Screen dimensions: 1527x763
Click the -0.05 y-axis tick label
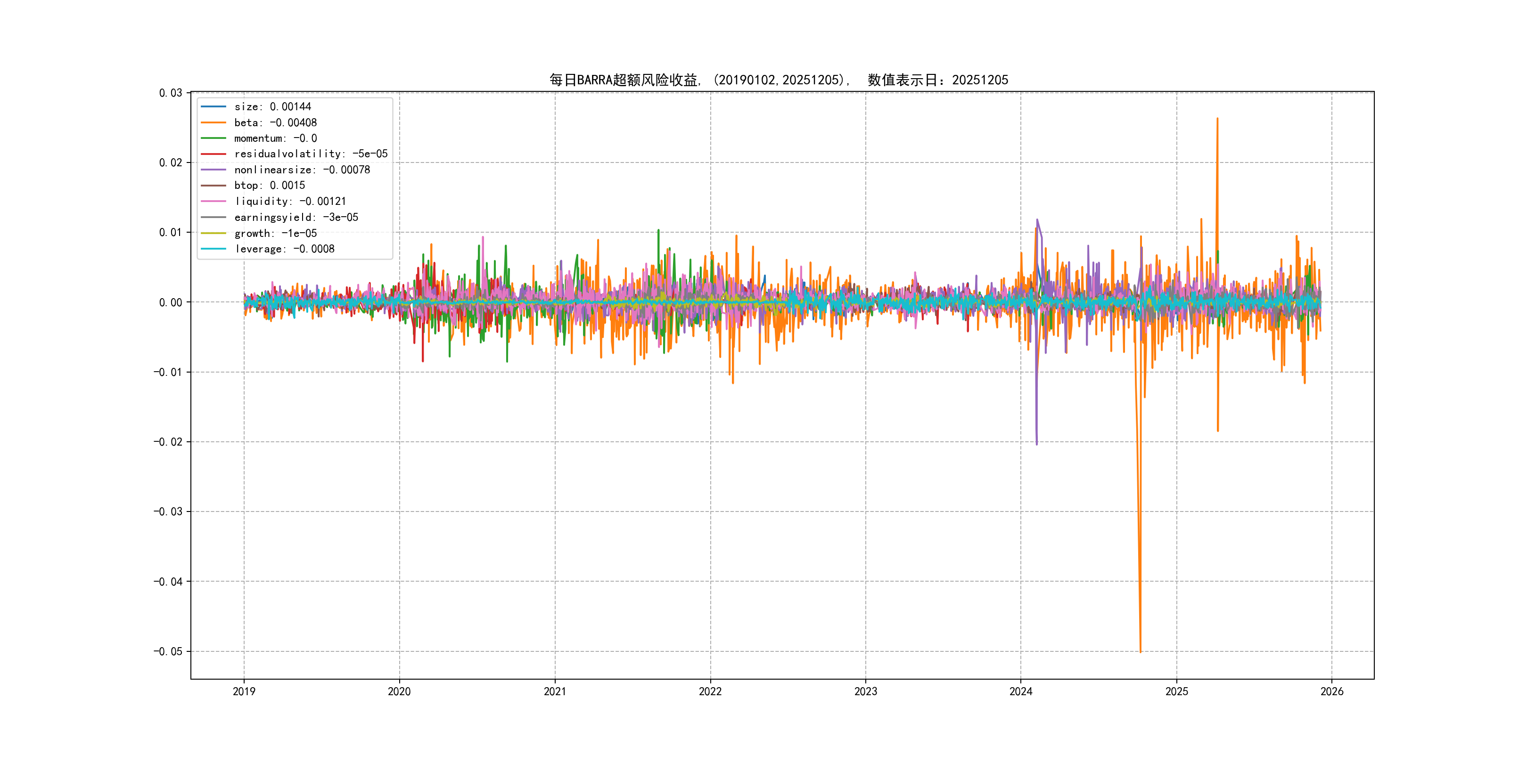[168, 652]
